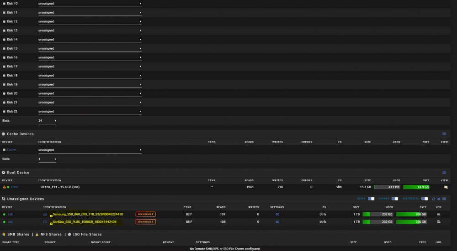Image resolution: width=457 pixels, height=251 pixels.
Task: Click the Samsung_SSD_860_EVO_1TB identification text
Action: click(88, 214)
